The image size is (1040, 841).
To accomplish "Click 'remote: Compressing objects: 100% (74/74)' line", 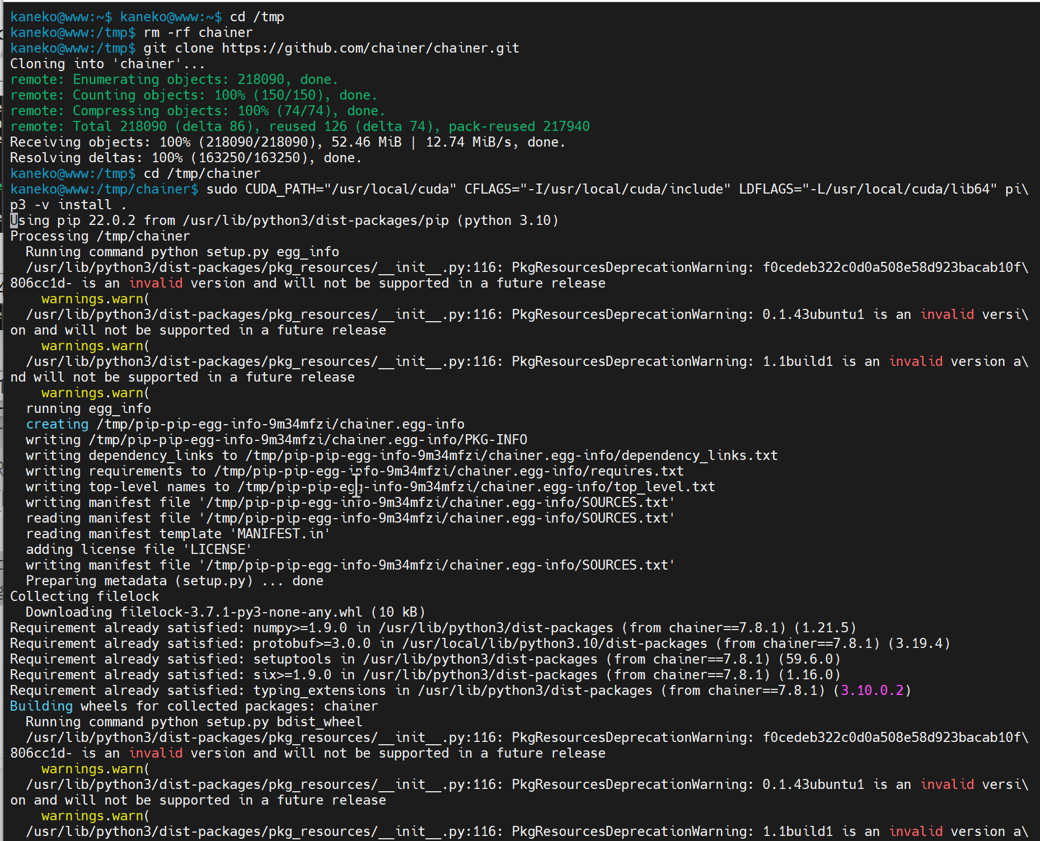I will (198, 111).
